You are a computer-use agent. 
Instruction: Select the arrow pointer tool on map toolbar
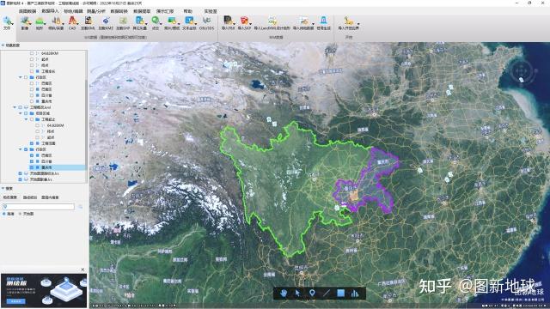(297, 293)
